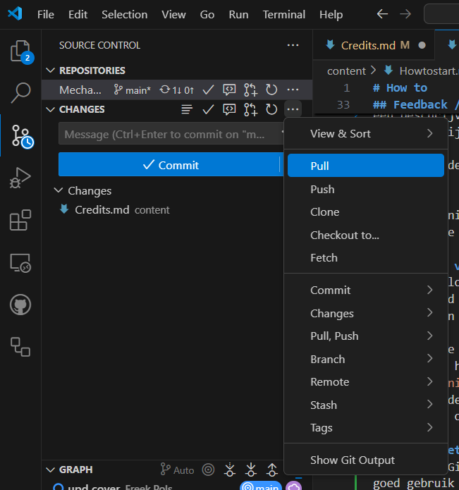Refresh the Mecha repository row
Screen dimensions: 459x490
coord(271,90)
